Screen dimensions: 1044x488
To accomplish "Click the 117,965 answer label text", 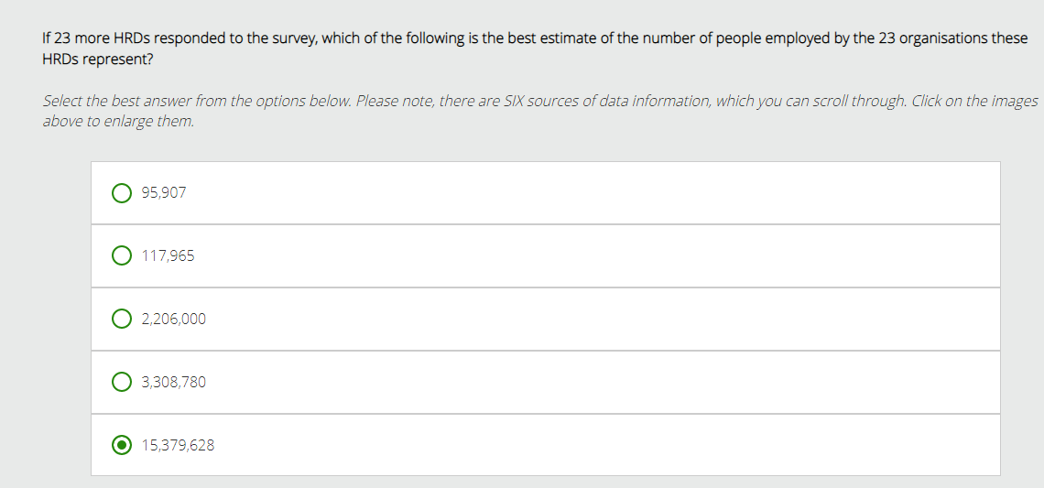I will click(x=168, y=256).
